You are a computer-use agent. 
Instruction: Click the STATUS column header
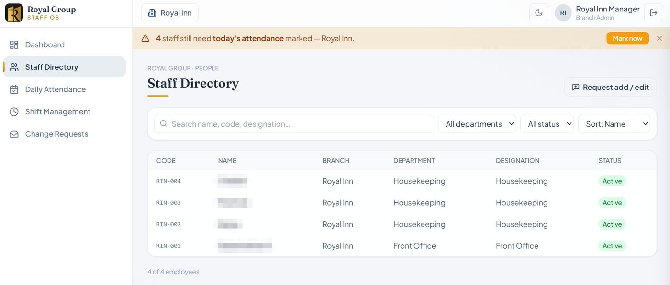[x=610, y=161]
